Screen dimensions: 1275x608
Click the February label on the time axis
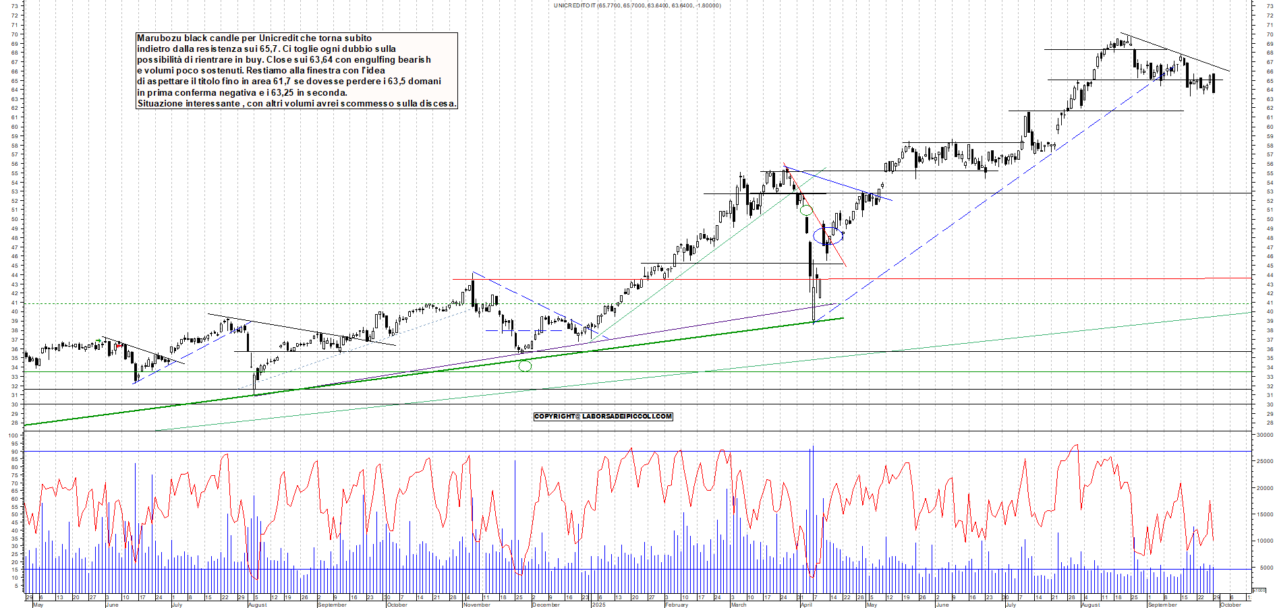pyautogui.click(x=676, y=605)
